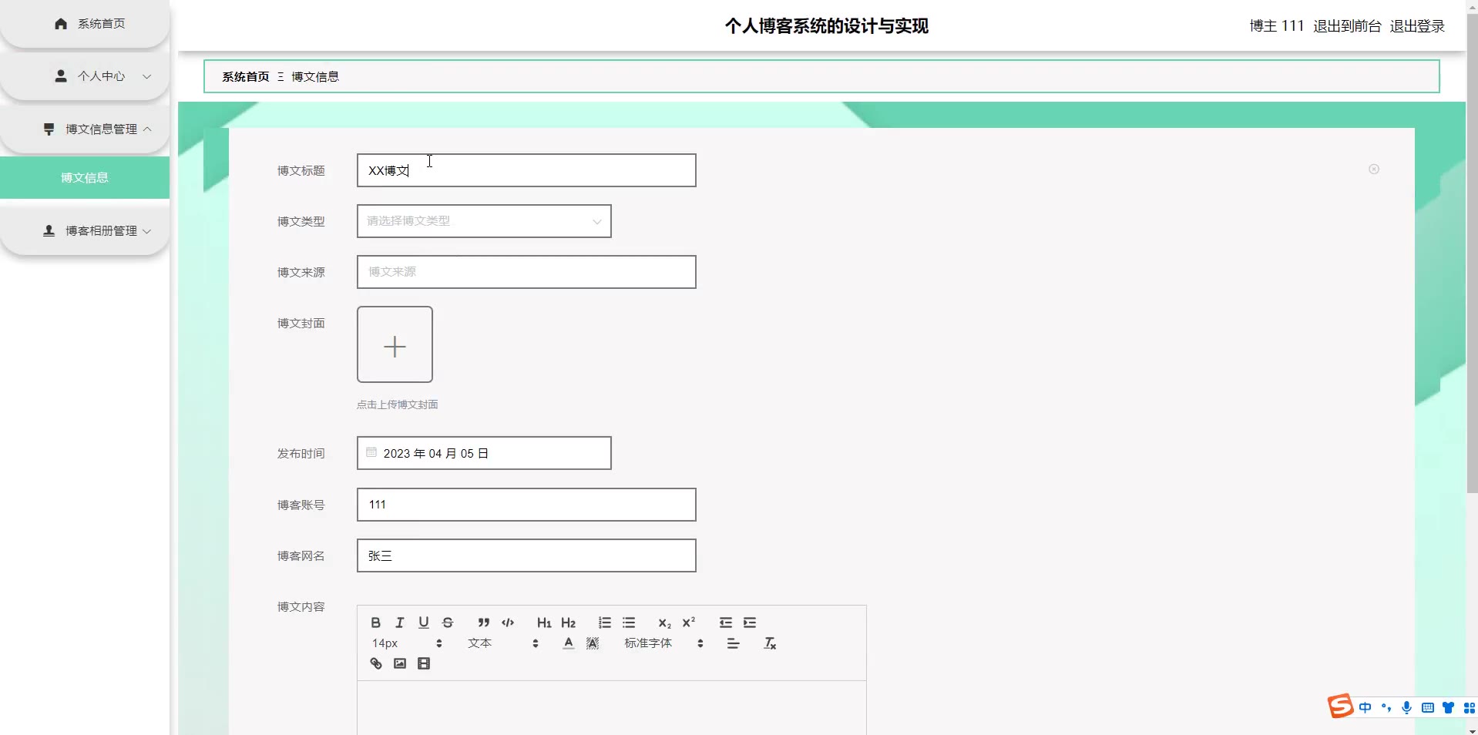
Task: Open the IME soft keyboard
Action: point(1428,707)
